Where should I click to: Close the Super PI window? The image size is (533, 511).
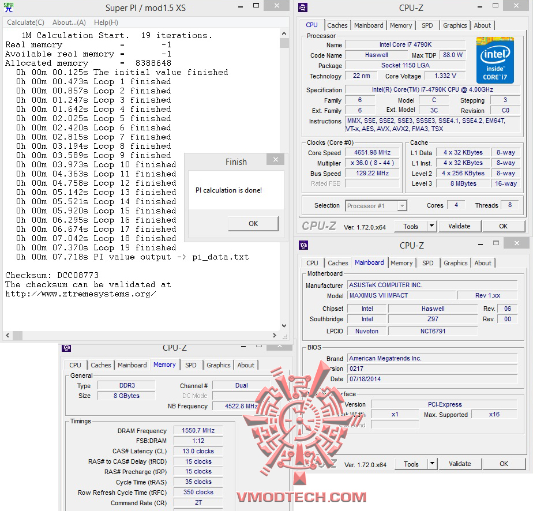tap(277, 5)
